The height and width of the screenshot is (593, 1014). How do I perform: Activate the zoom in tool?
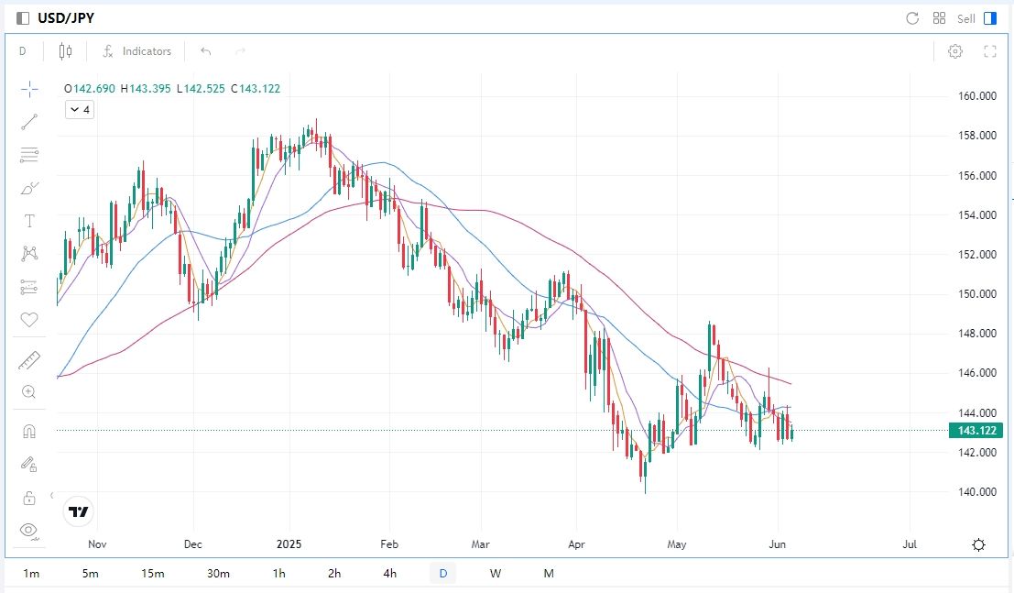[29, 392]
